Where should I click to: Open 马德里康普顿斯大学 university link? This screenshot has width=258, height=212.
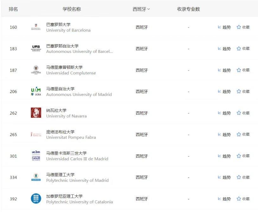64,67
